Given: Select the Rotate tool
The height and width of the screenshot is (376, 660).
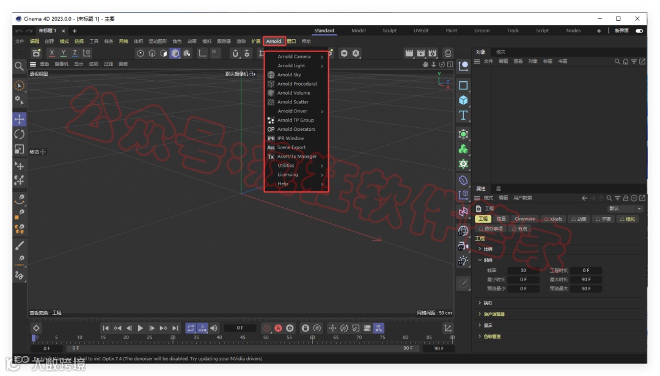Looking at the screenshot, I should (20, 135).
